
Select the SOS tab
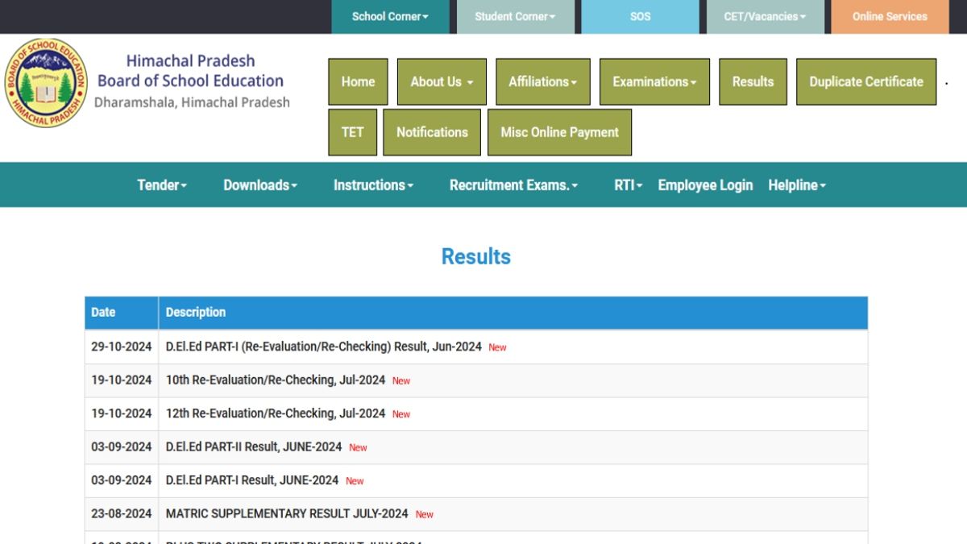click(640, 17)
